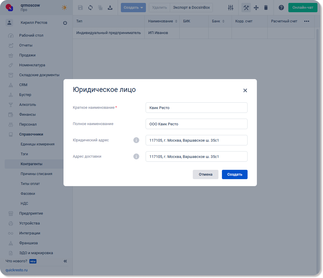Click the Краткое наименование input field
323x278 pixels.
[196, 108]
